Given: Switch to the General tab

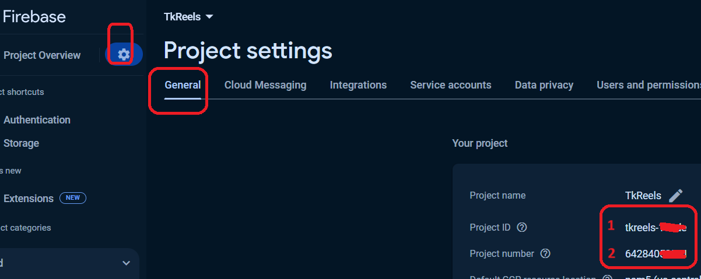Looking at the screenshot, I should coord(183,85).
